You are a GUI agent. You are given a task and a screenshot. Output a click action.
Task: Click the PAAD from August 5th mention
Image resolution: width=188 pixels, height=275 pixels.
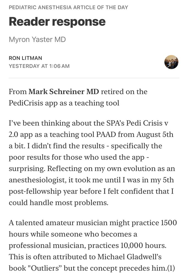[135, 134]
